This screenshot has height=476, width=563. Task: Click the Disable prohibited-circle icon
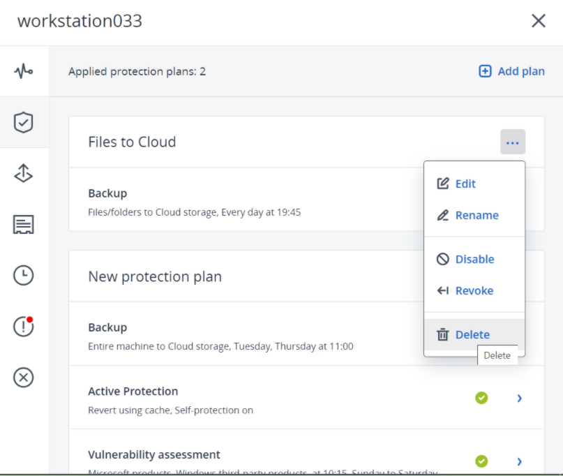click(x=443, y=259)
